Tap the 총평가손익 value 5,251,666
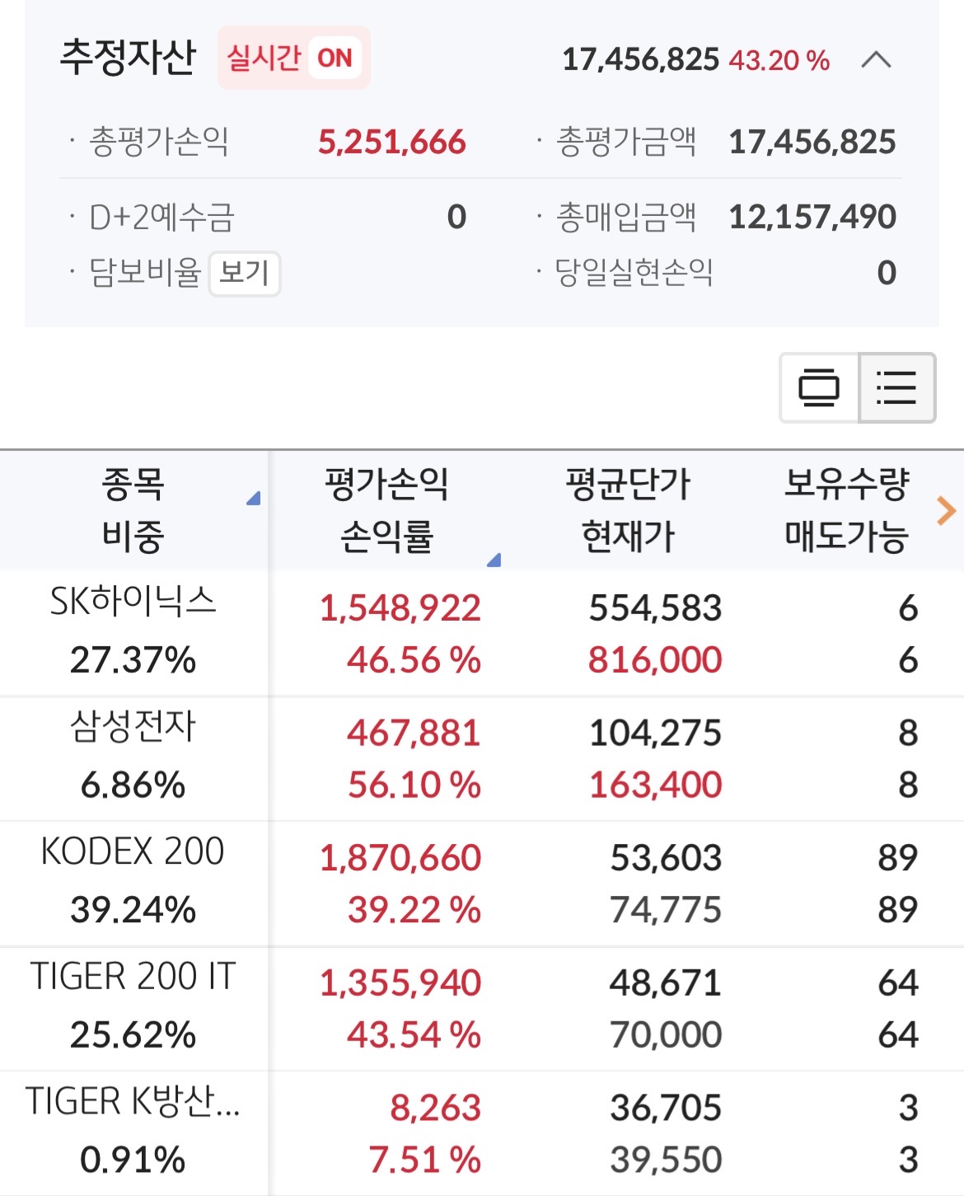Viewport: 964px width, 1196px height. (392, 143)
